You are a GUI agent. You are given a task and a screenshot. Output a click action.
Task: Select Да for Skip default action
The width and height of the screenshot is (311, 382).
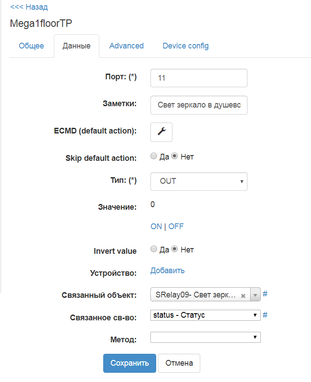click(x=154, y=156)
